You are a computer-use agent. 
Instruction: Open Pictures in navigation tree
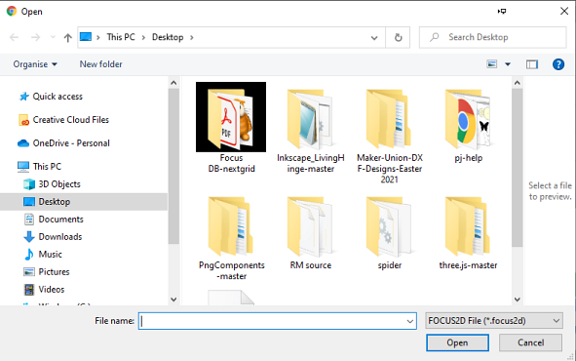click(x=54, y=272)
